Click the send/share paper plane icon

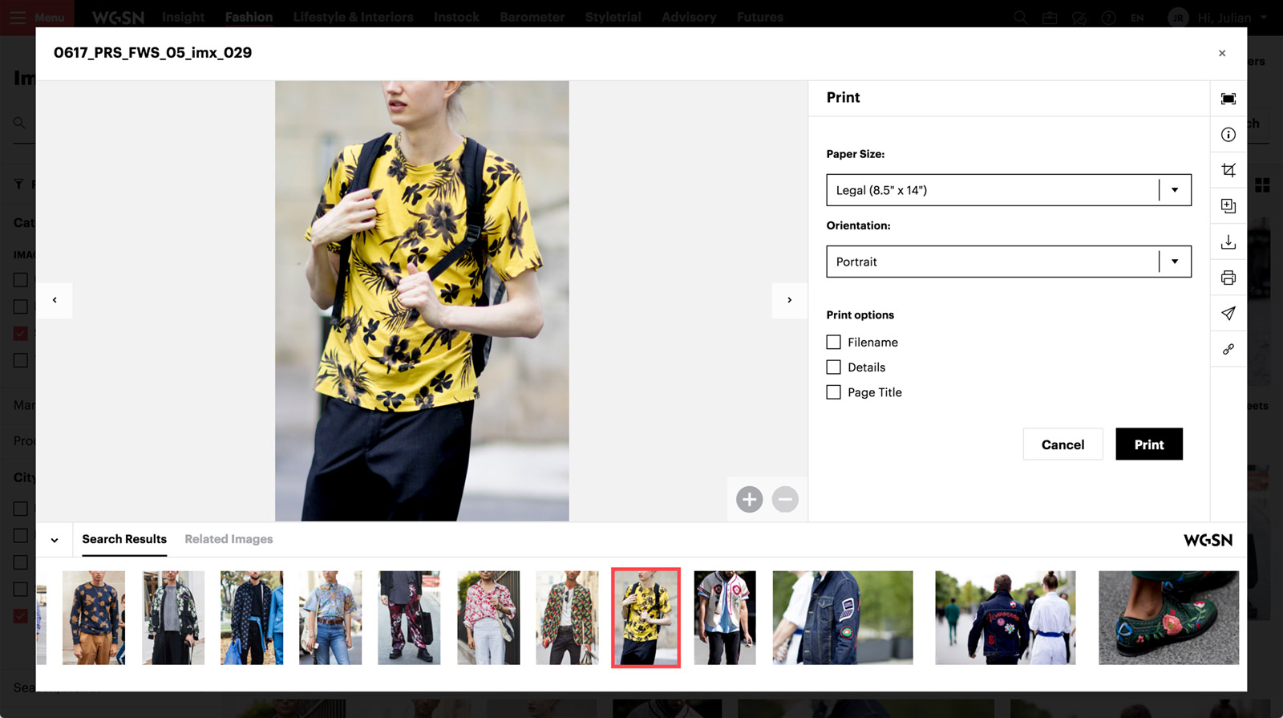(x=1228, y=314)
